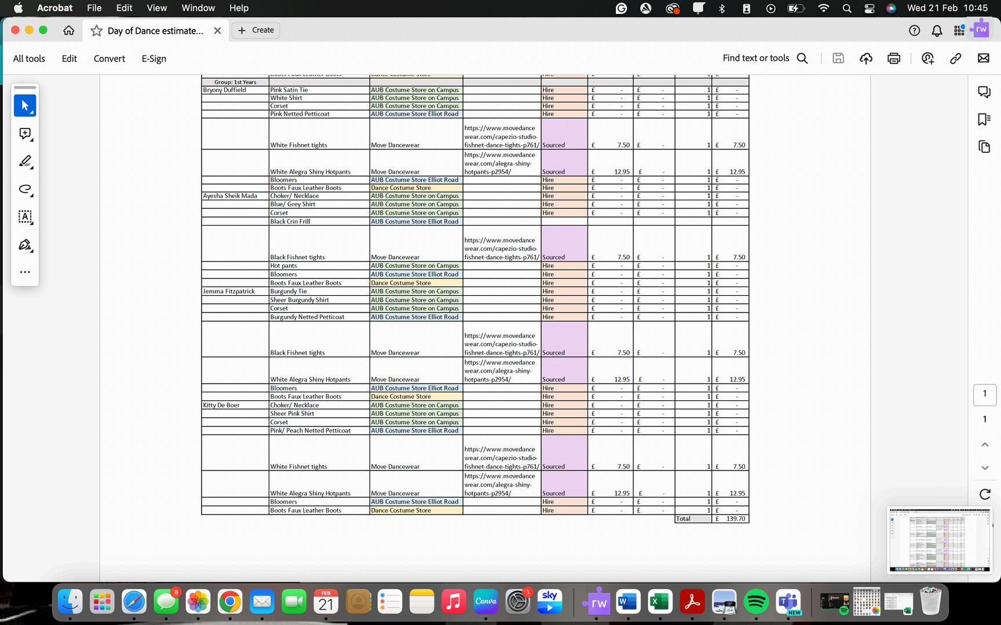Star the Day of Dance estimate tab
The image size is (1001, 625).
tap(97, 31)
